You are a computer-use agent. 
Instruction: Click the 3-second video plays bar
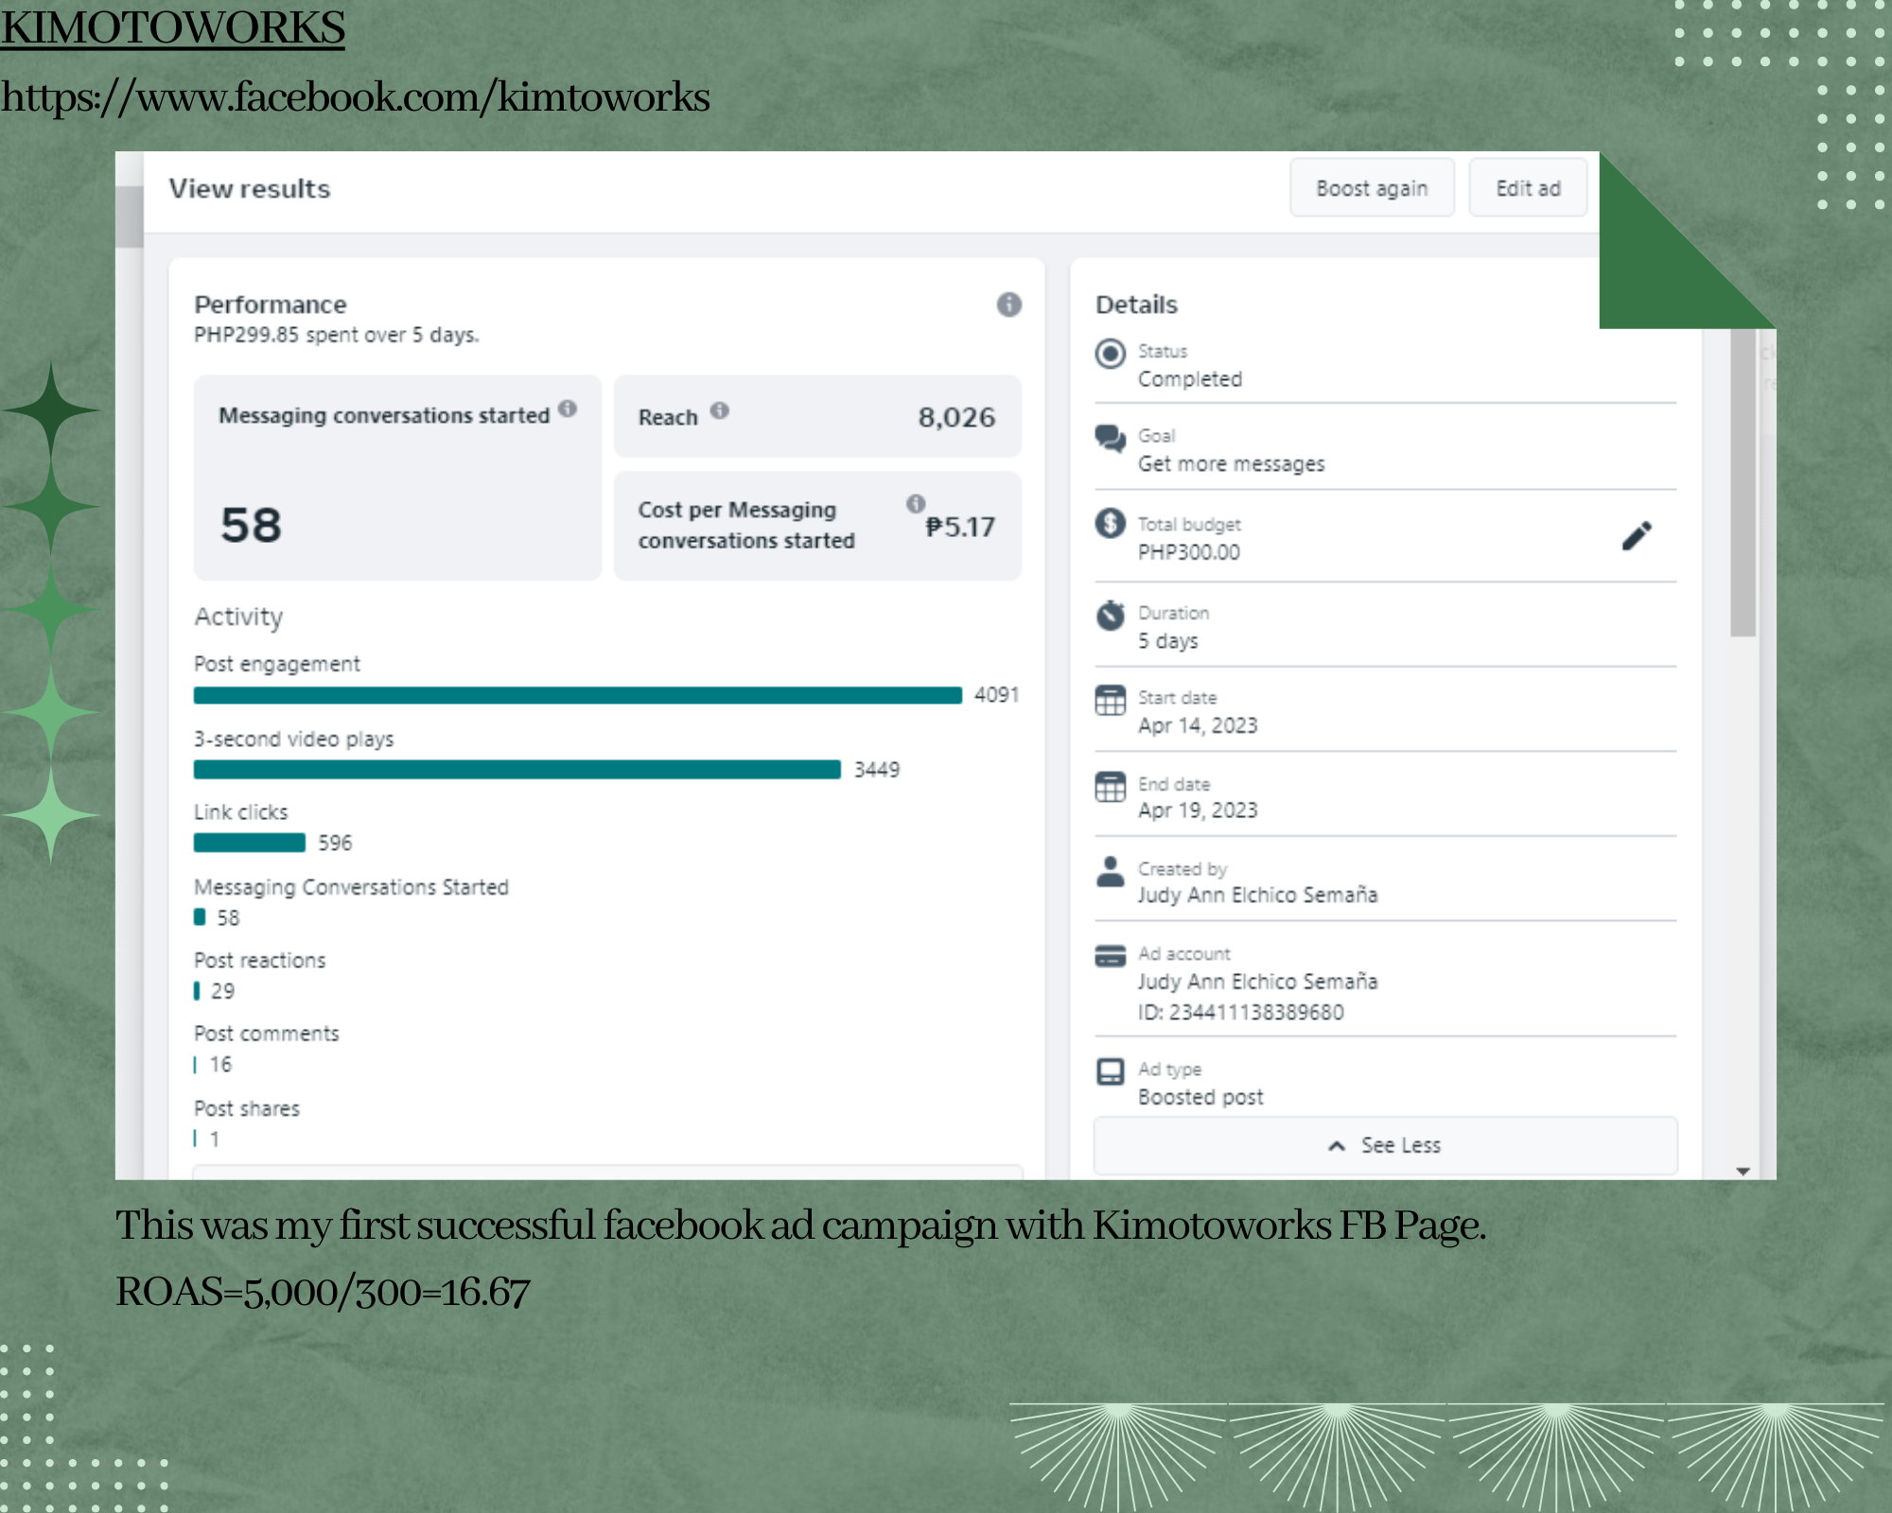pyautogui.click(x=517, y=770)
